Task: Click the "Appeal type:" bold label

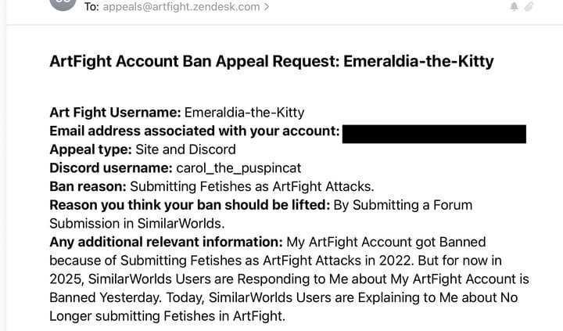Action: click(91, 149)
